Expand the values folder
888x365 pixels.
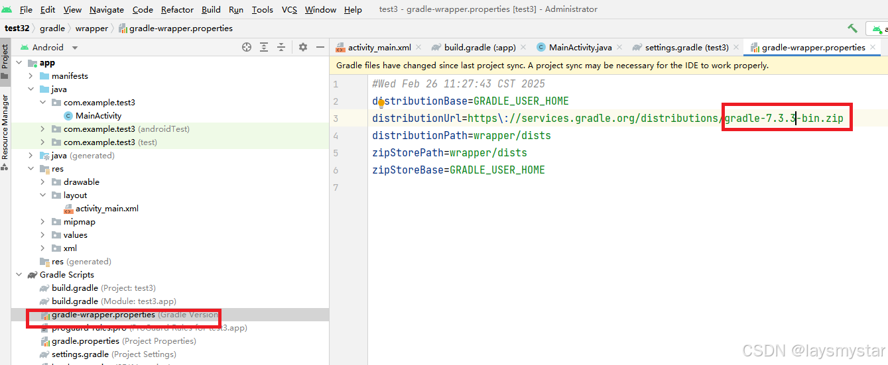coord(42,235)
